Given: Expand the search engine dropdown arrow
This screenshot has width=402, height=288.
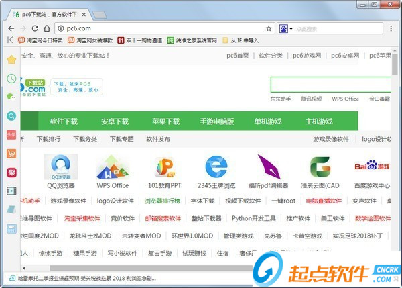Looking at the screenshot, I should (291, 28).
